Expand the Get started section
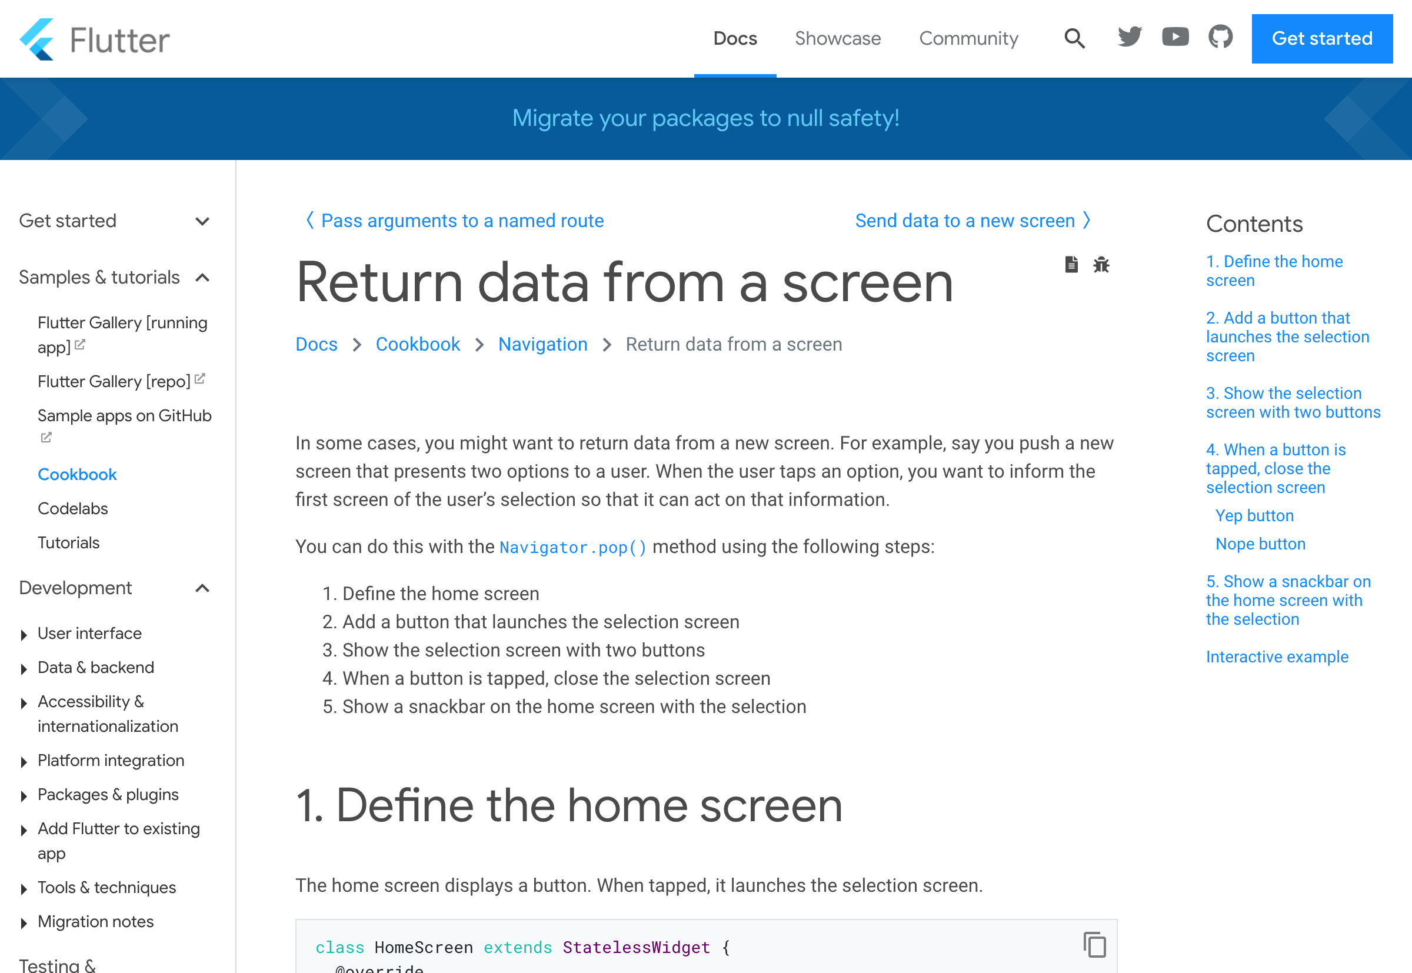 tap(203, 221)
